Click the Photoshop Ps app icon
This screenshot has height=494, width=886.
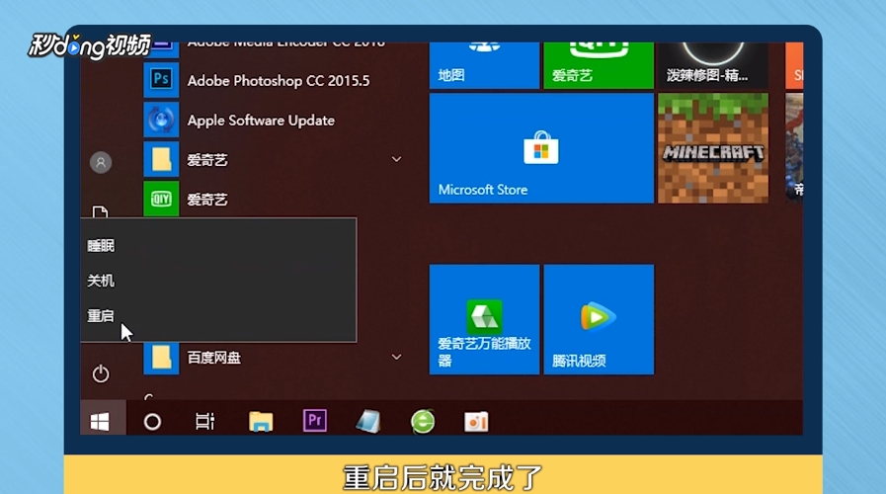pos(161,80)
